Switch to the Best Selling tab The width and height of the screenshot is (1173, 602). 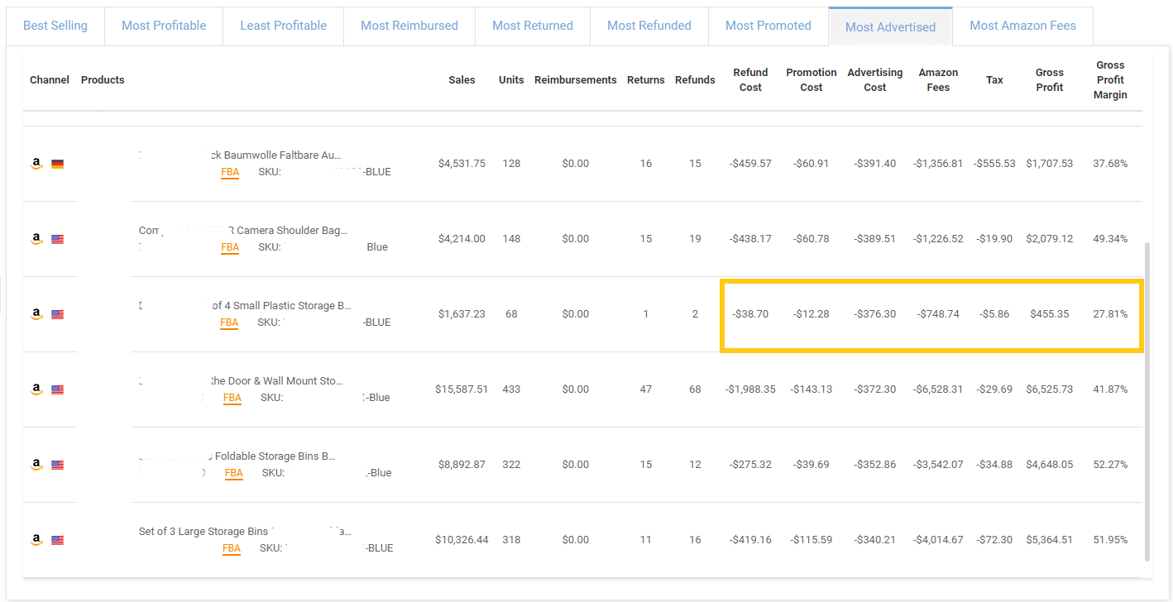coord(55,26)
